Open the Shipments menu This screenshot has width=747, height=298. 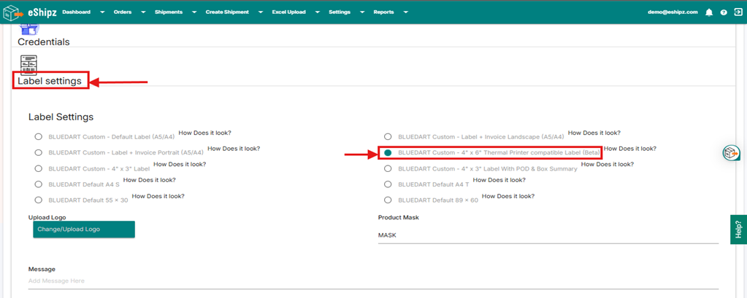point(169,12)
